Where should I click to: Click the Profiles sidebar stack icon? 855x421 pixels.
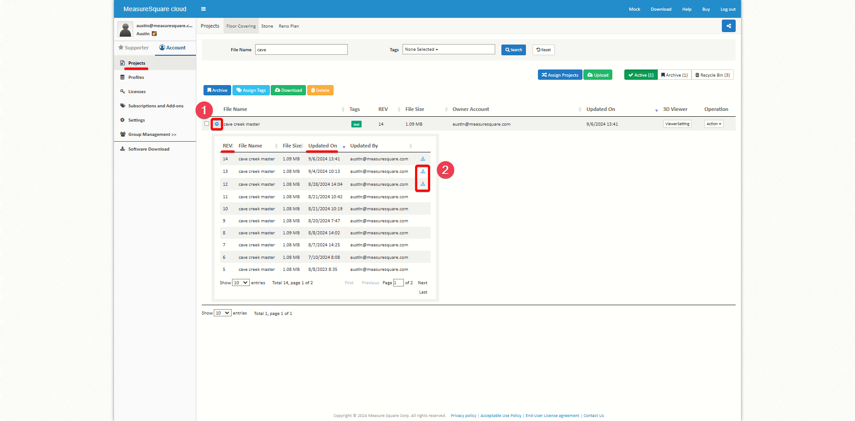click(x=122, y=78)
